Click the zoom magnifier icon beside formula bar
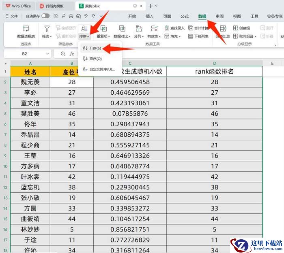 tap(62, 54)
